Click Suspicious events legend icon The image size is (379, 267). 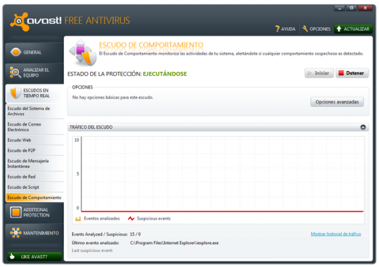(x=131, y=218)
